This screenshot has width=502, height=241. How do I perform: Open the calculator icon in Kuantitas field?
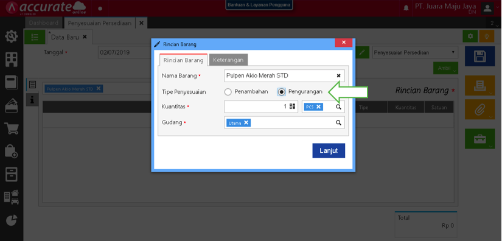pos(292,107)
